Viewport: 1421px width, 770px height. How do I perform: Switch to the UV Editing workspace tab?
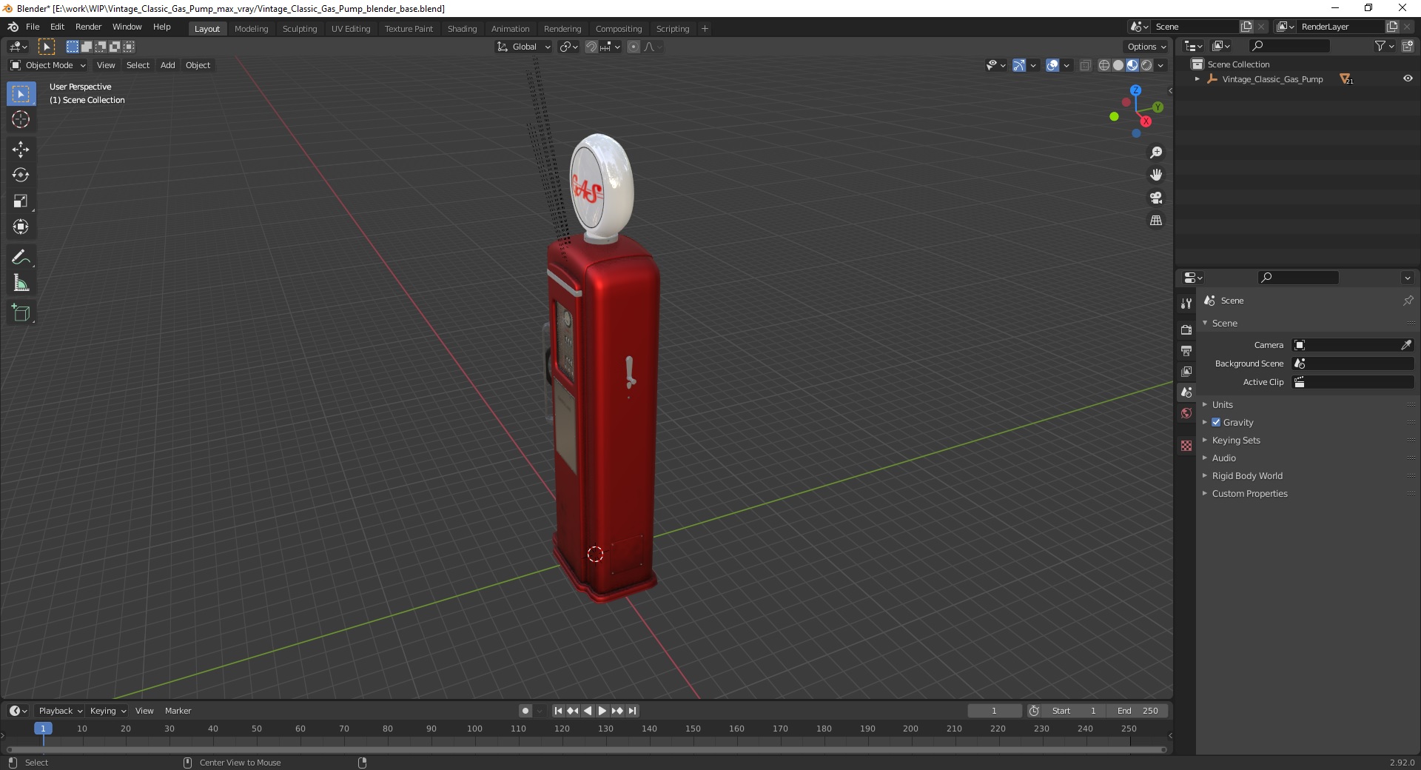click(351, 29)
